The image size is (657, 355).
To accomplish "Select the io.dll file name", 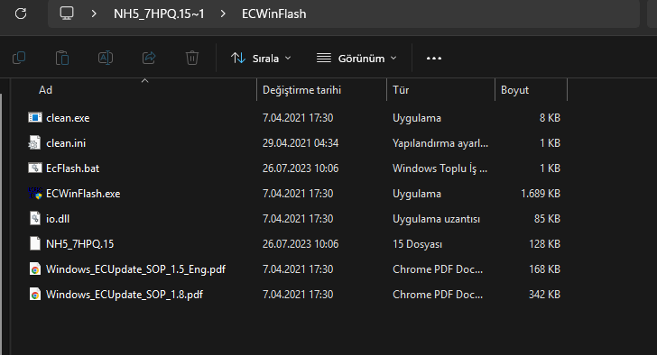I will pyautogui.click(x=58, y=219).
